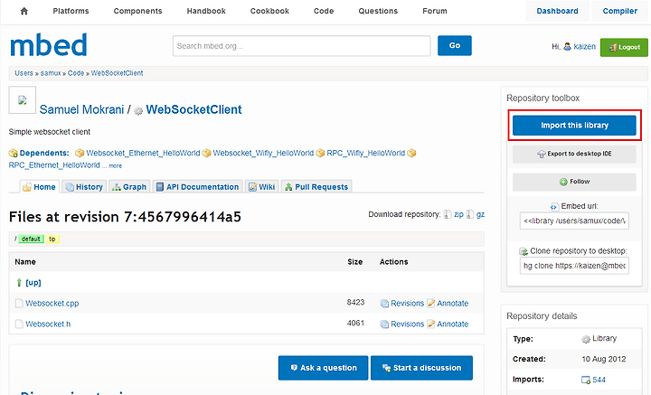The height and width of the screenshot is (395, 651).
Task: Click the hg clone command field
Action: [574, 266]
